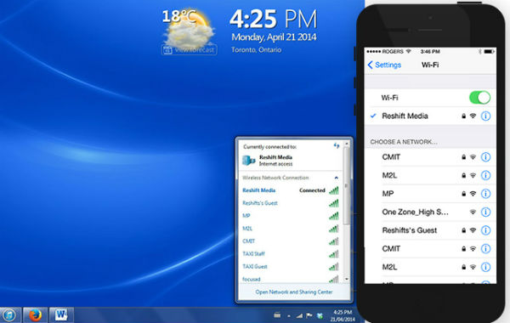Join the MP network on iPhone
Viewport: 510px width, 323px height.
coord(431,194)
